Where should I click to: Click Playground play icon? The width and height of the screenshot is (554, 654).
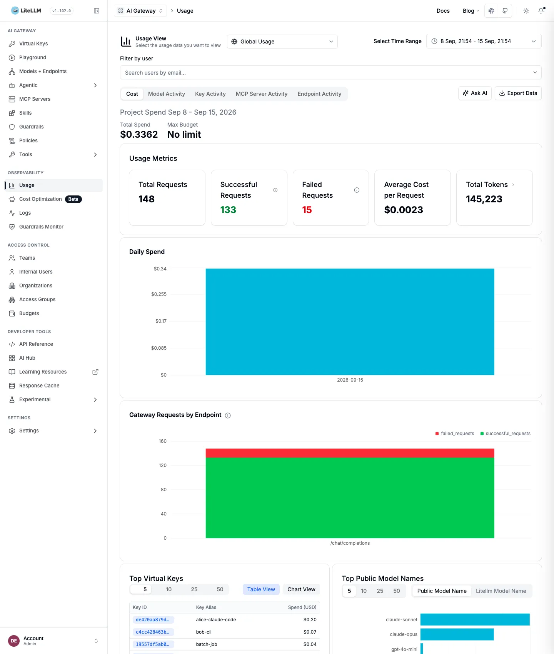pos(12,57)
